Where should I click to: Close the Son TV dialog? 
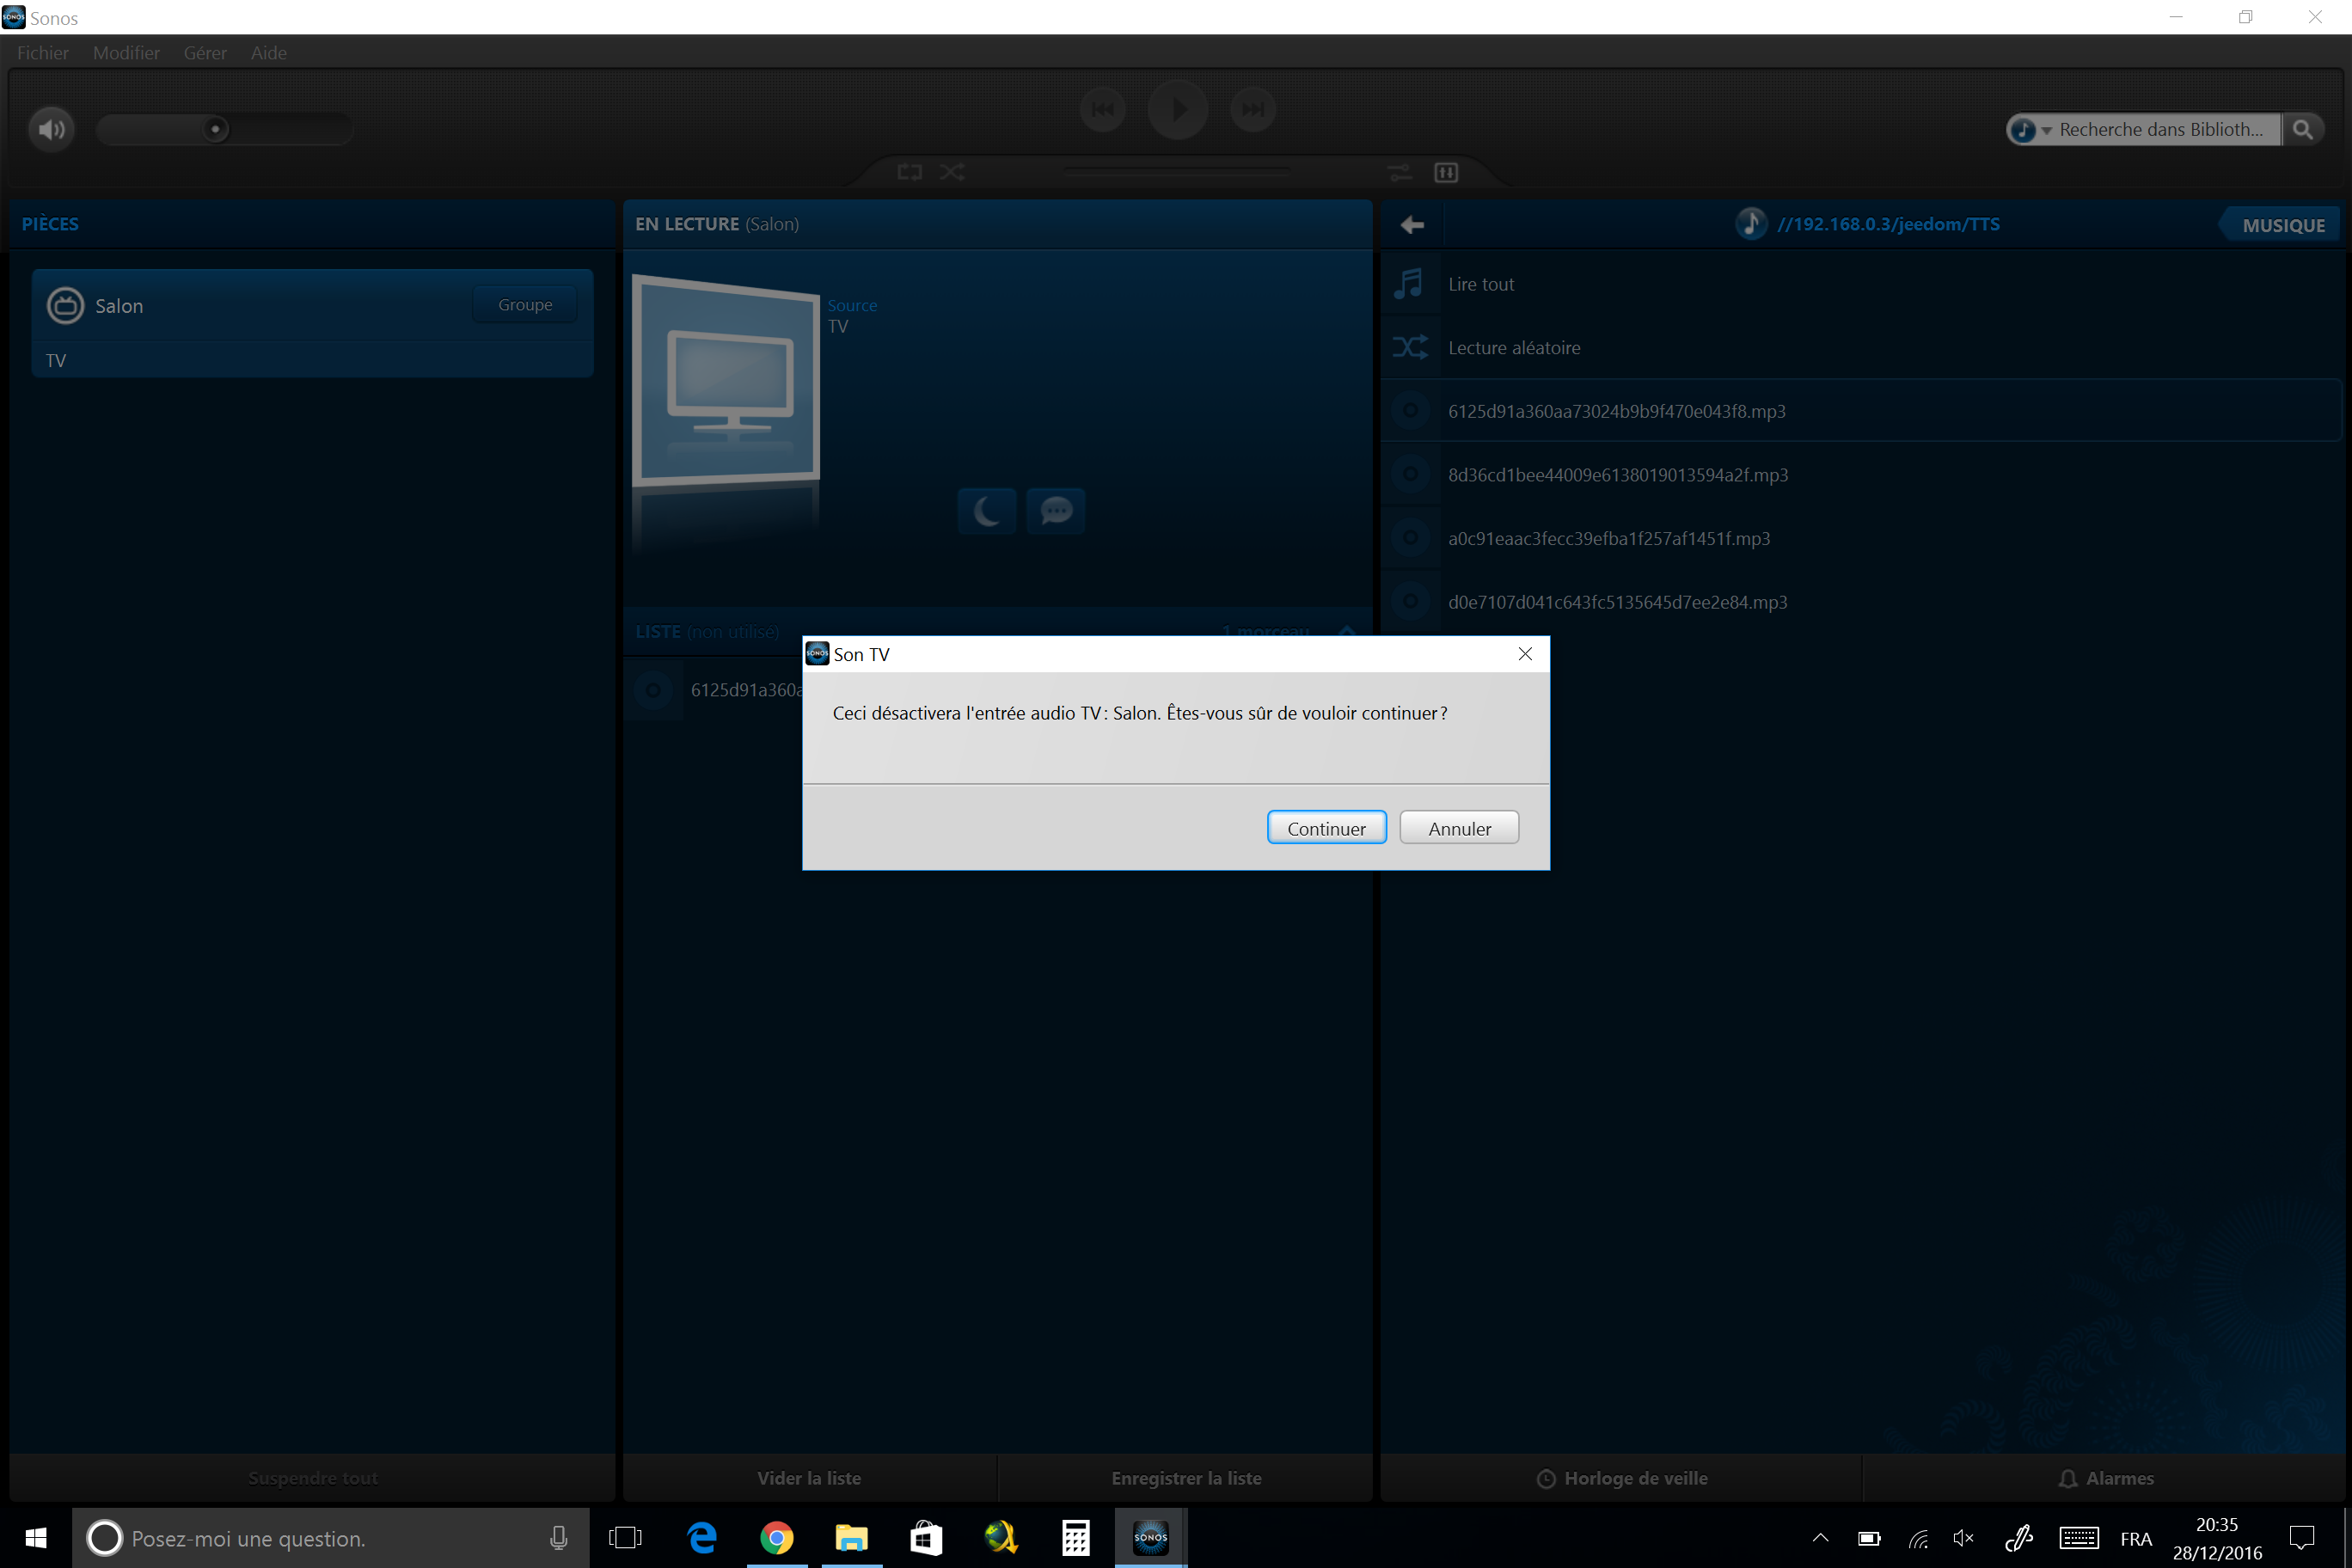(1525, 654)
